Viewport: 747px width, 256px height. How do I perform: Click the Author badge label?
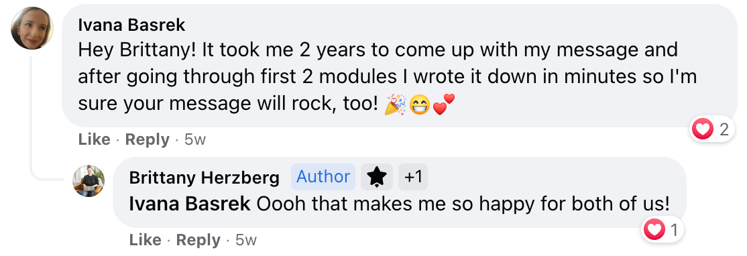tap(323, 177)
